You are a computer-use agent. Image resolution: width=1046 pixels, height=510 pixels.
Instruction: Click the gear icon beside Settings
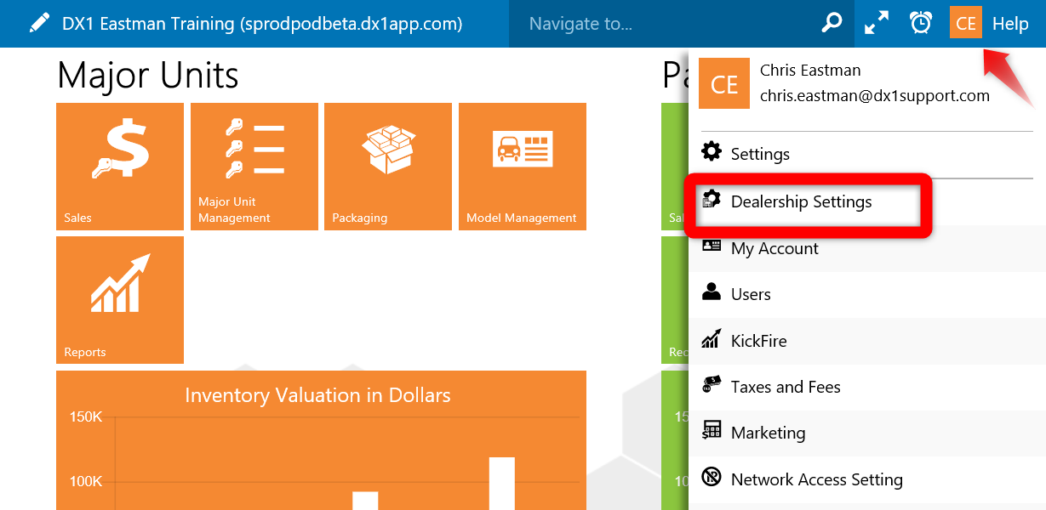pyautogui.click(x=711, y=152)
